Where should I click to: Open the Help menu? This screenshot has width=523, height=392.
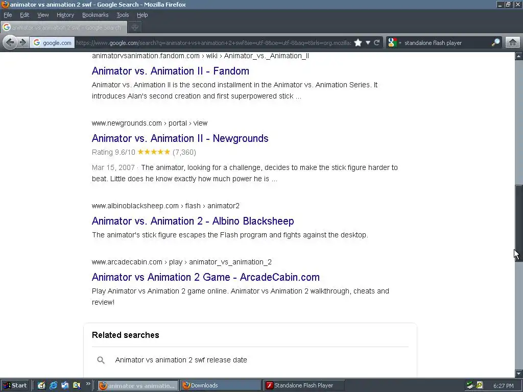pyautogui.click(x=142, y=15)
